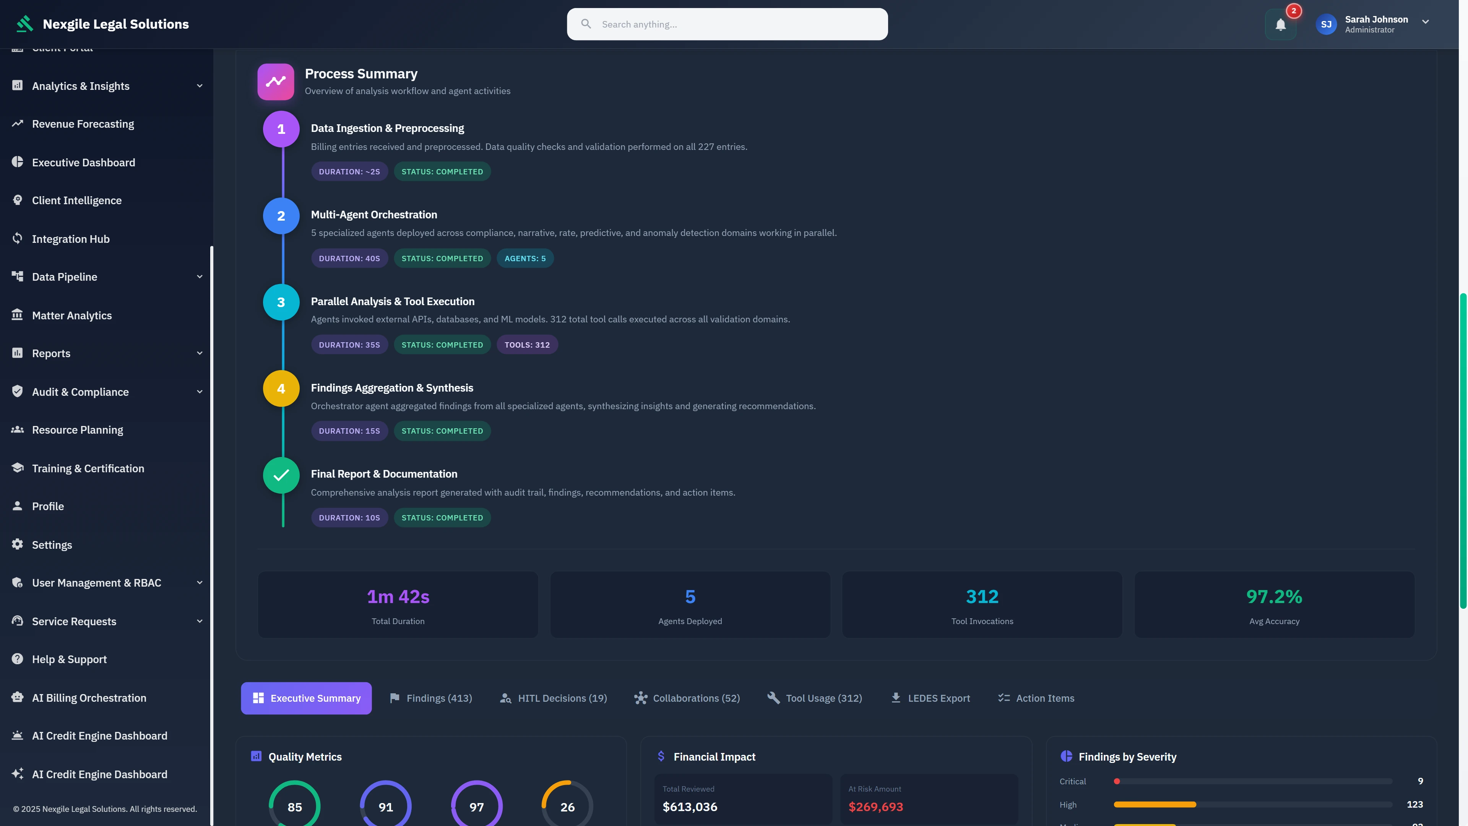Select the Training & Certification icon
Screen dimensions: 1468x826
(x=17, y=467)
